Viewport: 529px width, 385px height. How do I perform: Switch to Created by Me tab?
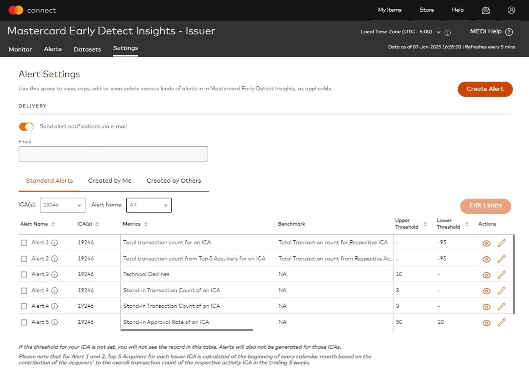[x=110, y=181]
